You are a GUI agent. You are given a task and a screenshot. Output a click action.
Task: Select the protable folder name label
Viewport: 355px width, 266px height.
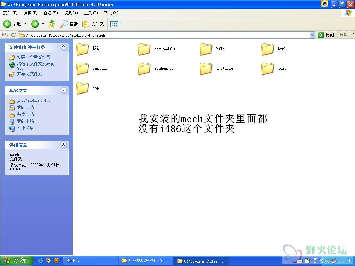(x=224, y=68)
